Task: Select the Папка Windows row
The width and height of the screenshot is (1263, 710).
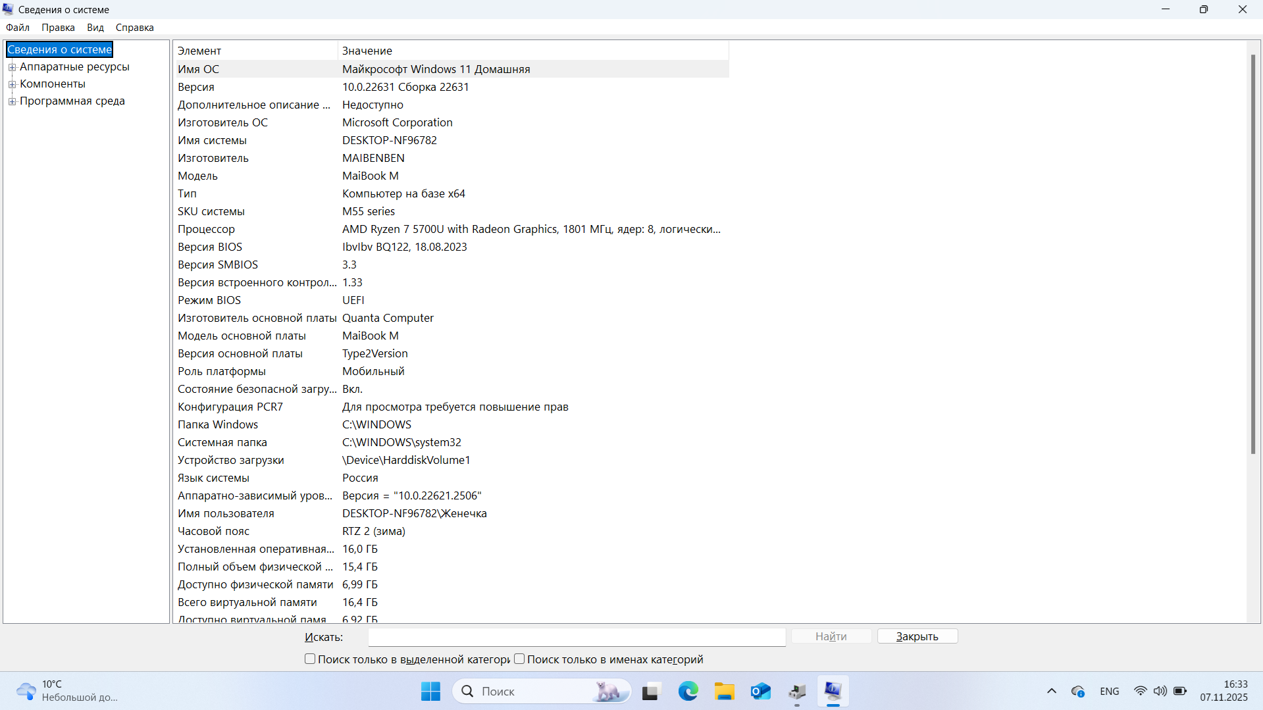Action: (452, 424)
